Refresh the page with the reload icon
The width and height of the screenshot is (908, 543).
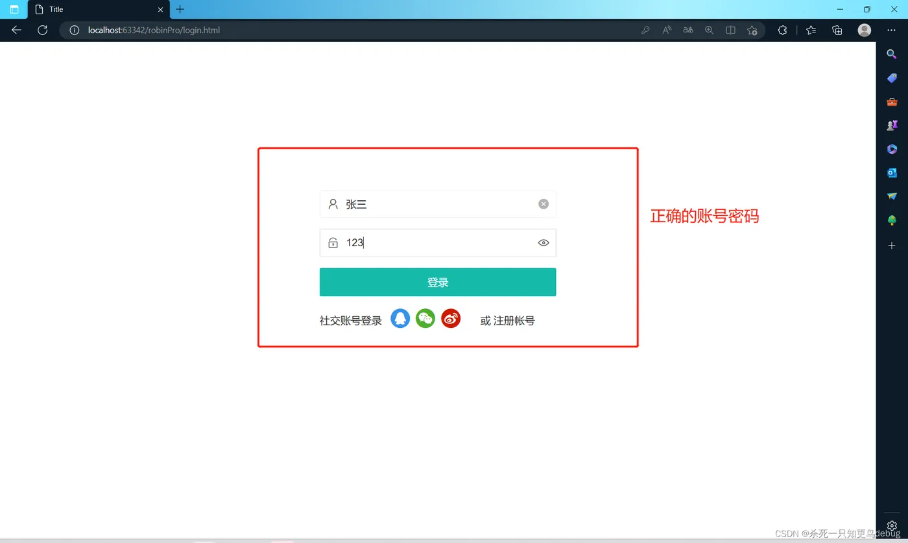point(43,30)
